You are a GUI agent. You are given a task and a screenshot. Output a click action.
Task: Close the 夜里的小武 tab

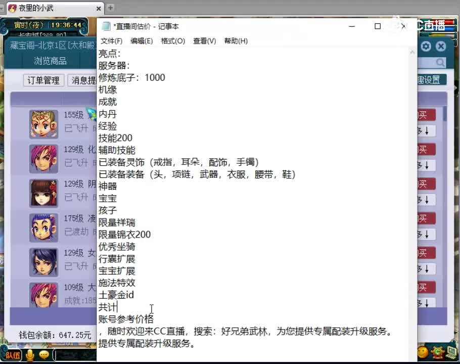click(x=99, y=9)
